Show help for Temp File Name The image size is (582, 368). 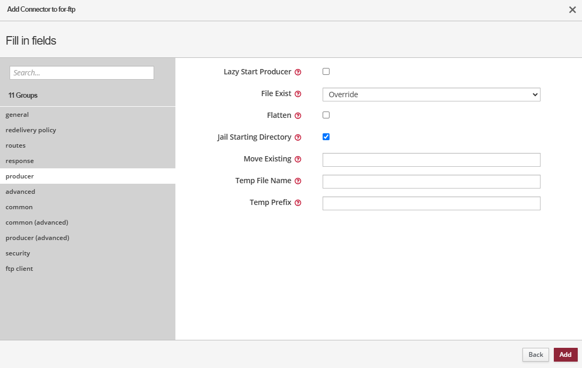(298, 181)
